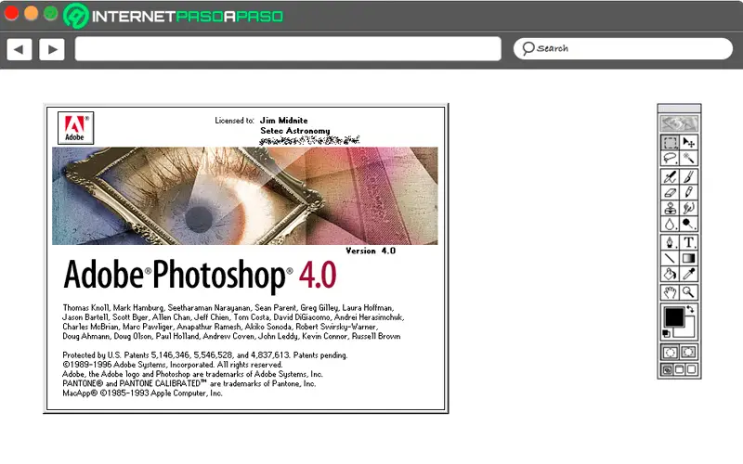Select the Move tool
743x464 pixels.
pos(688,143)
